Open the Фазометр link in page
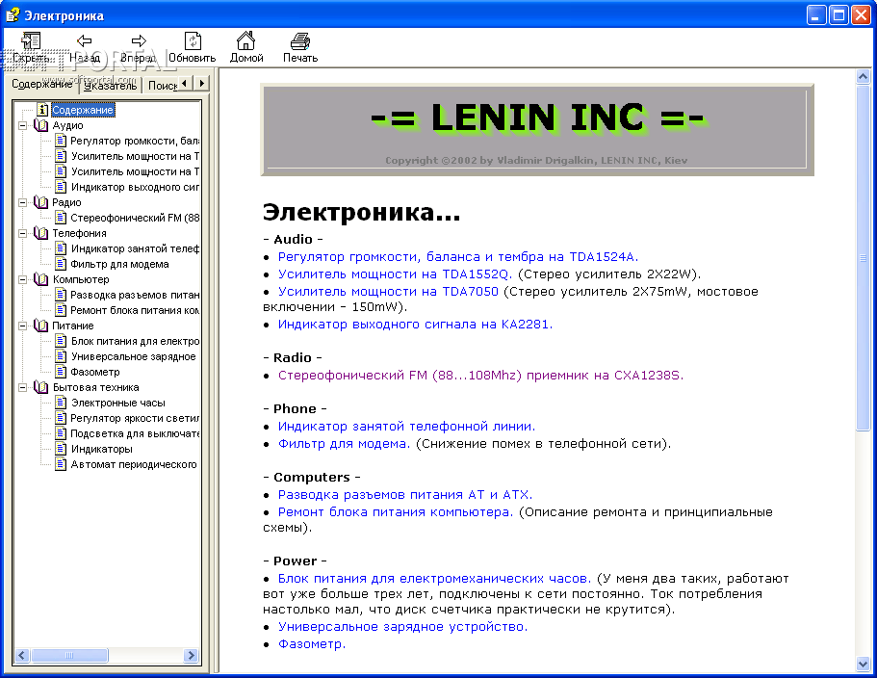877x678 pixels. tap(312, 644)
